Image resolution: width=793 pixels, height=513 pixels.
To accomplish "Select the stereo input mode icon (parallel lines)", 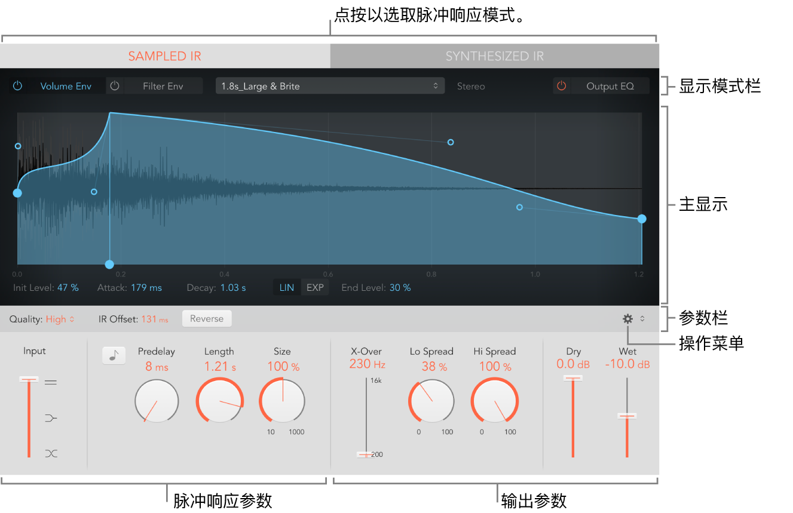I will pyautogui.click(x=51, y=382).
